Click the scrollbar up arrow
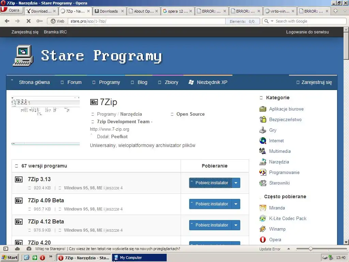349x262 pixels. (x=346, y=30)
